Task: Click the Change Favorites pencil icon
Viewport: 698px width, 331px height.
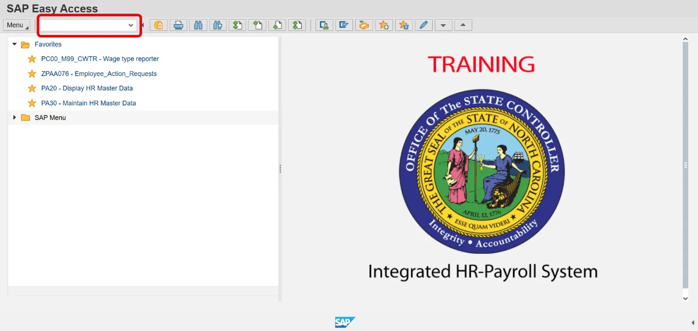Action: click(424, 25)
